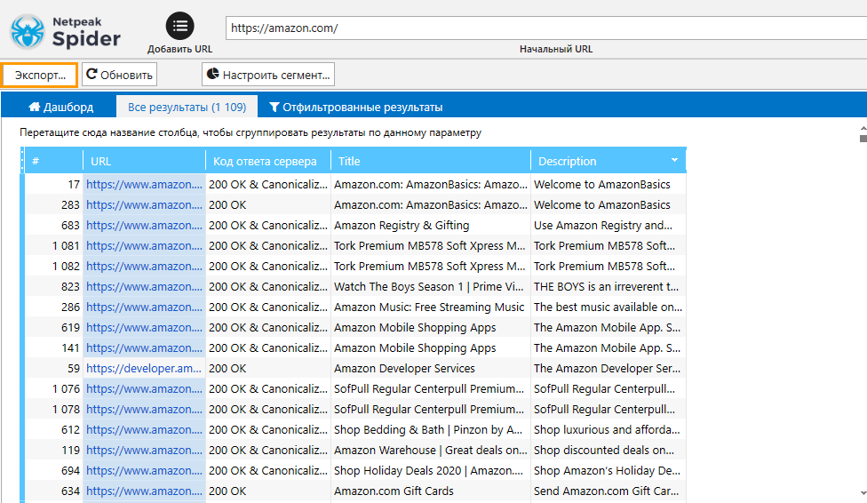Focus the Начальный URL input field
The height and width of the screenshot is (503, 867).
coord(546,28)
